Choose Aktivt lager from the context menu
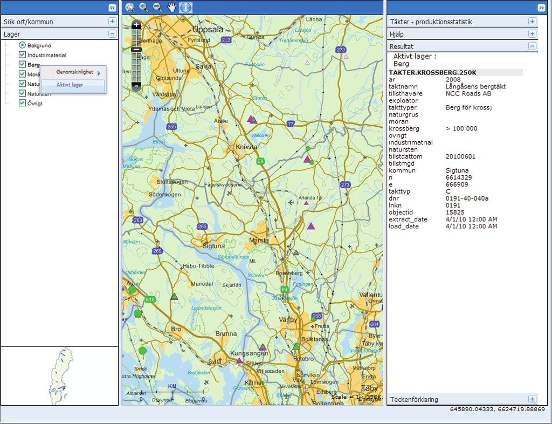This screenshot has width=552, height=424. pos(73,85)
